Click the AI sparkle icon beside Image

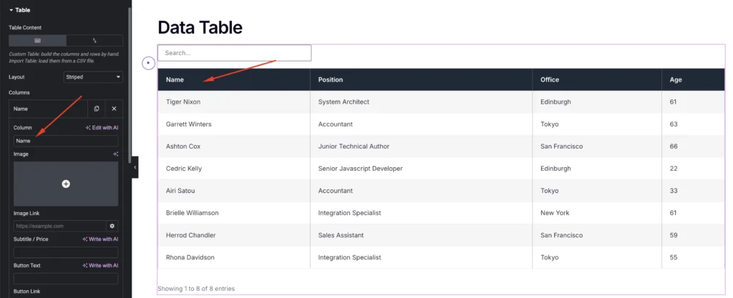point(115,154)
